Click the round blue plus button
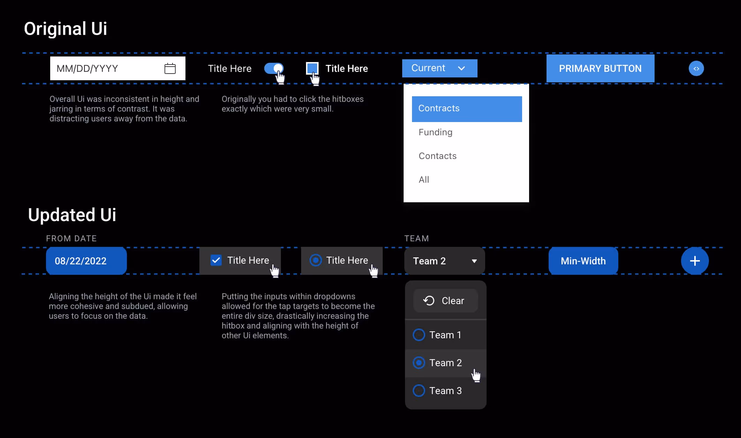Viewport: 741px width, 438px height. click(695, 261)
